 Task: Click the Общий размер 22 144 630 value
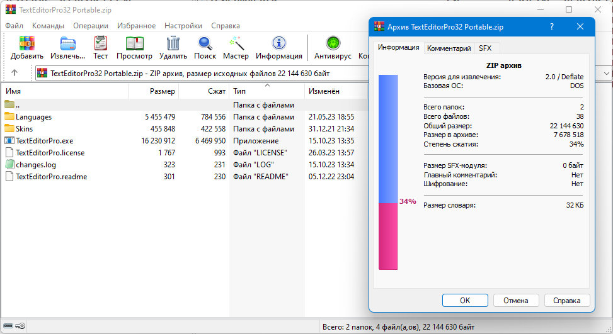[566, 126]
